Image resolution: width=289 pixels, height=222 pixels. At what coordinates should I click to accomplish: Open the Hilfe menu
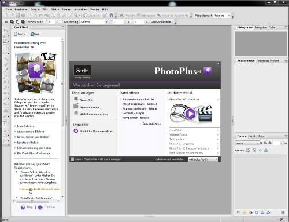105,9
